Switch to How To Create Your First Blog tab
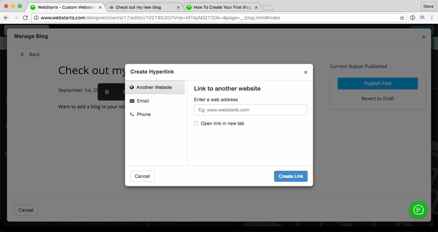 tap(222, 7)
